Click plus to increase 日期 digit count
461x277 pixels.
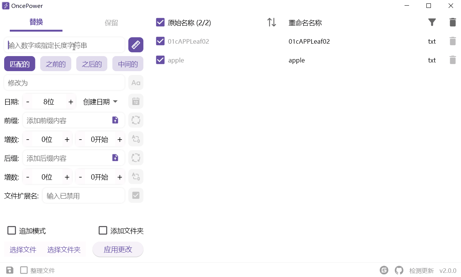pos(71,101)
